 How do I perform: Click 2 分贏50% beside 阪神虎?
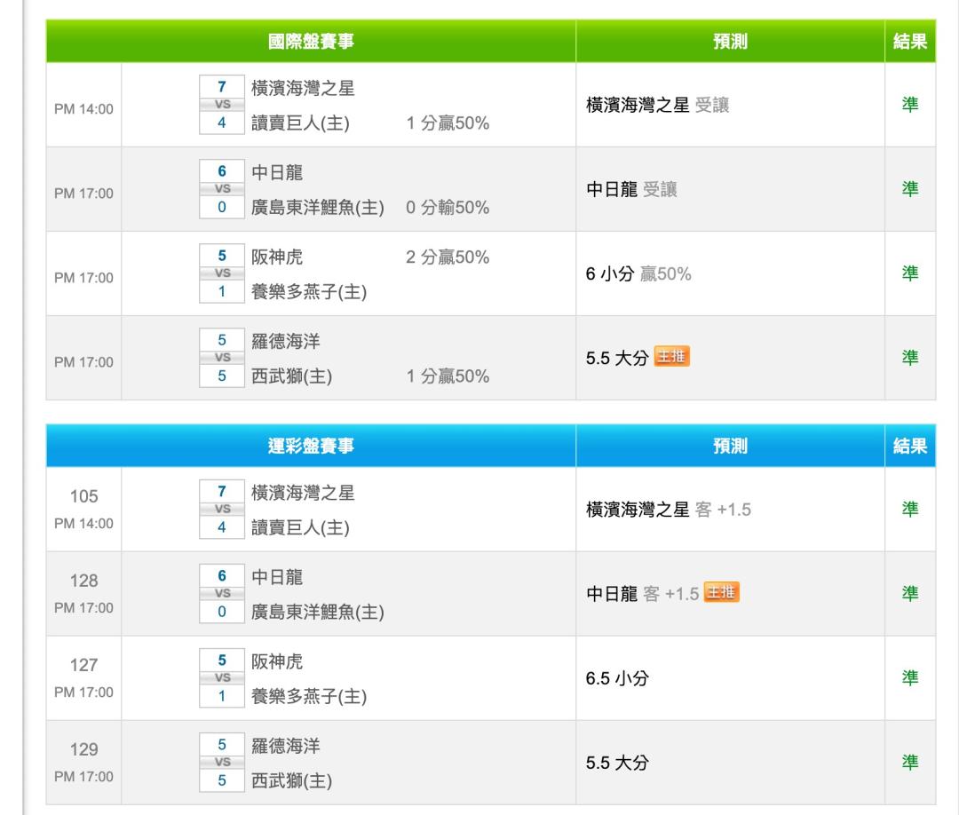pyautogui.click(x=448, y=257)
